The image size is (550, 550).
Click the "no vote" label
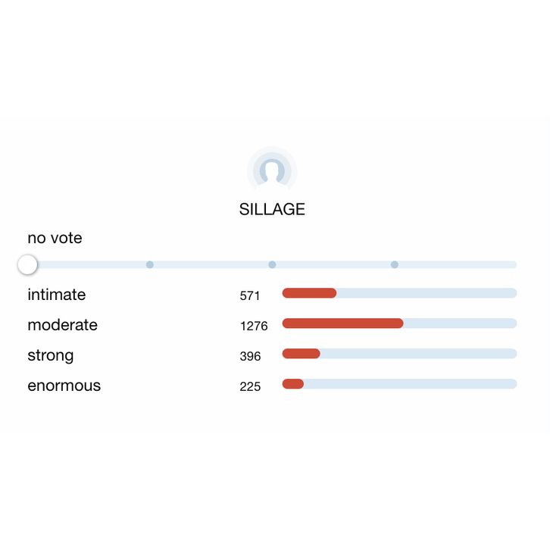pos(55,238)
